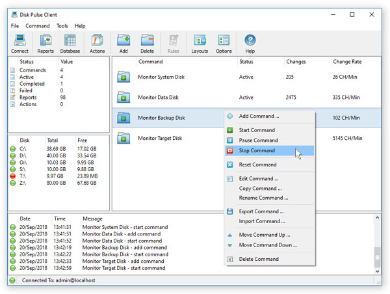Click the green connection status icon in status bar

point(12,280)
